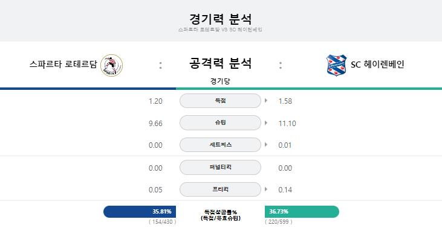The height and width of the screenshot is (228, 442).
Task: Expand the 세트피스 row arrow
Action: click(x=266, y=145)
